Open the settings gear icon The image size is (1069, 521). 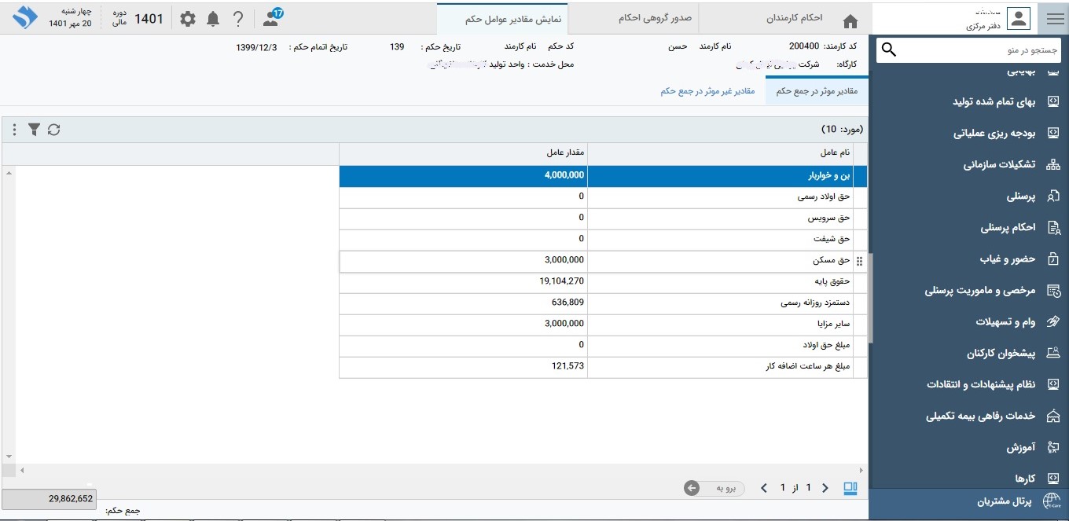(x=188, y=19)
